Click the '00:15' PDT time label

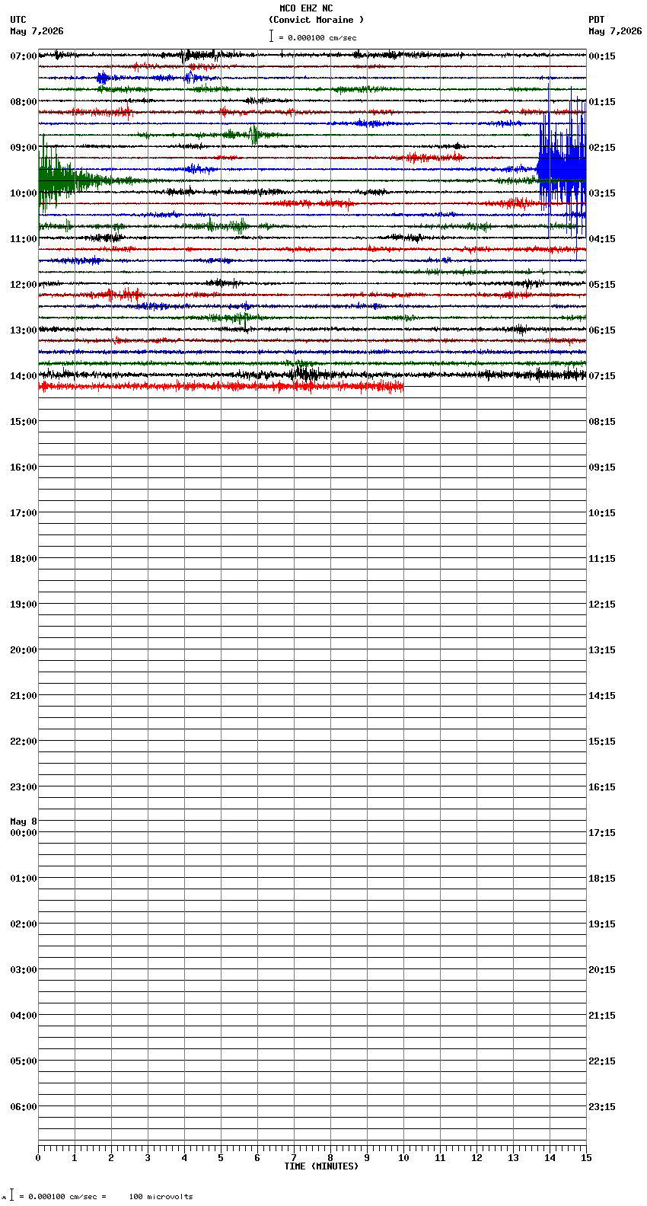[602, 56]
